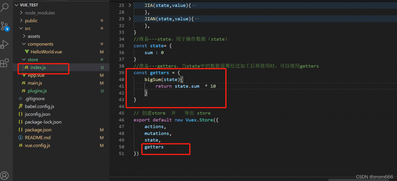Viewport: 397px width, 181px height.
Task: Click the braces icon beside jsconfig.json
Action: (20, 114)
